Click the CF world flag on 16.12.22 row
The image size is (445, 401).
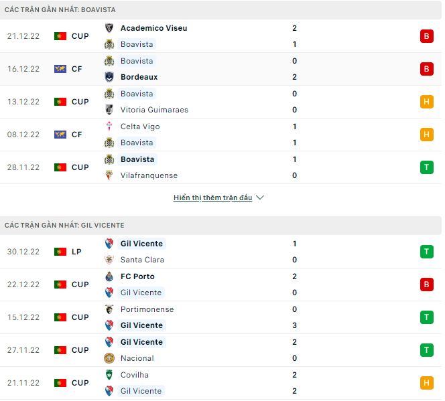coord(60,69)
